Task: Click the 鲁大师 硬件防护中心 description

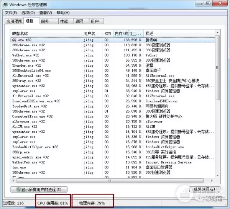Action: (x=164, y=116)
